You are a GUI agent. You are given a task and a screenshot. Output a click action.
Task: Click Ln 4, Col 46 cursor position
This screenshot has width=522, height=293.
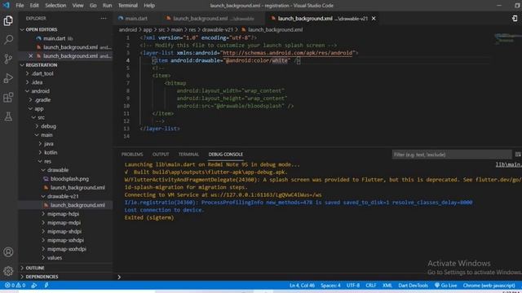point(302,286)
